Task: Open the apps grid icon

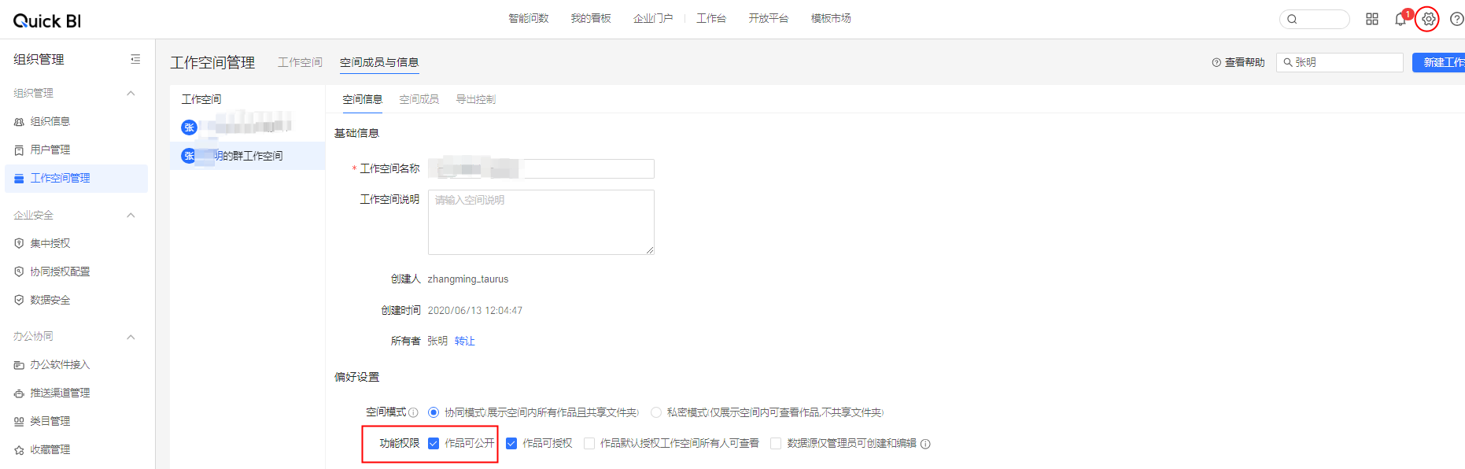Action: point(1372,19)
